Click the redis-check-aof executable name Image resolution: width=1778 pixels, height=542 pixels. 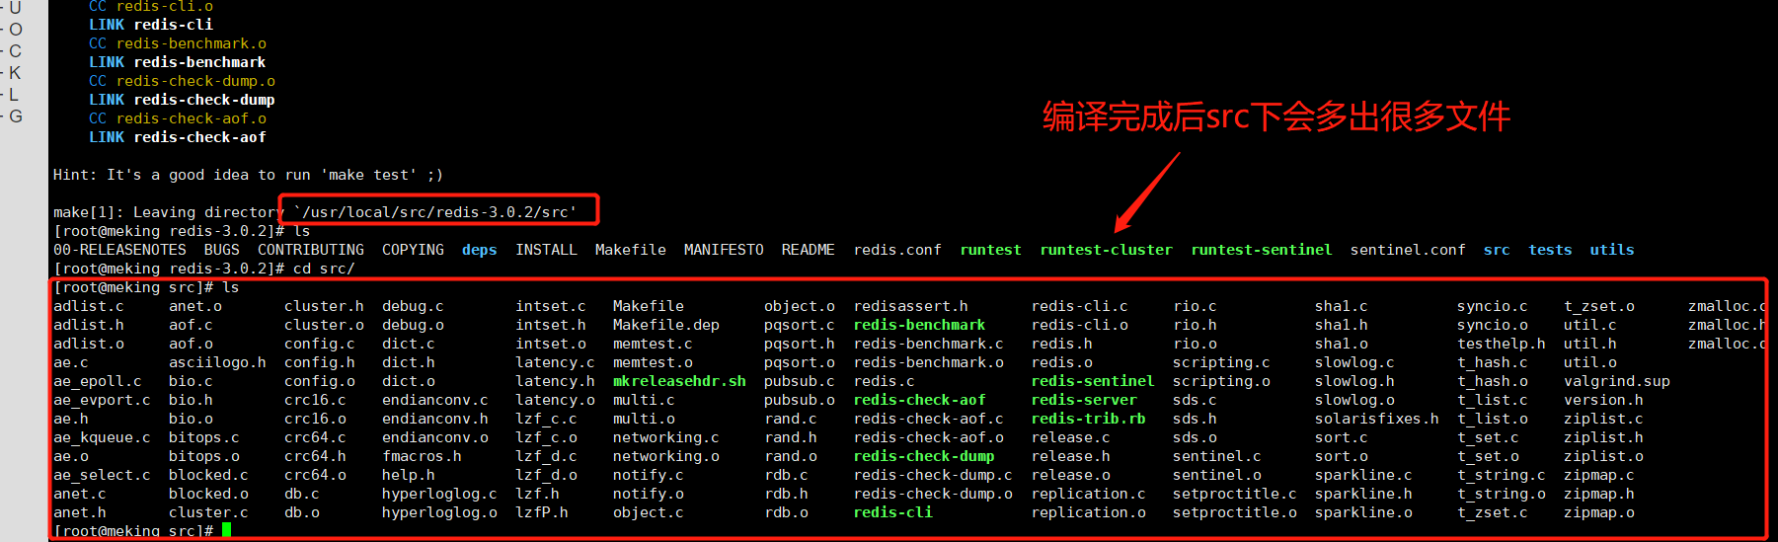[919, 400]
